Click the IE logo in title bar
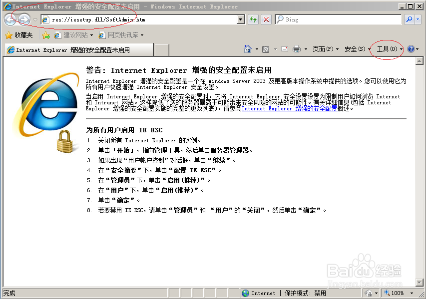This screenshot has height=299, width=426. click(x=8, y=6)
